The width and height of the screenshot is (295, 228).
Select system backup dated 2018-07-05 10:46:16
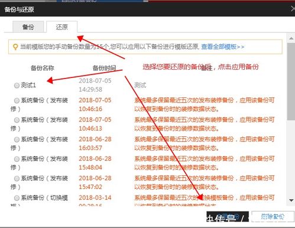click(x=17, y=100)
